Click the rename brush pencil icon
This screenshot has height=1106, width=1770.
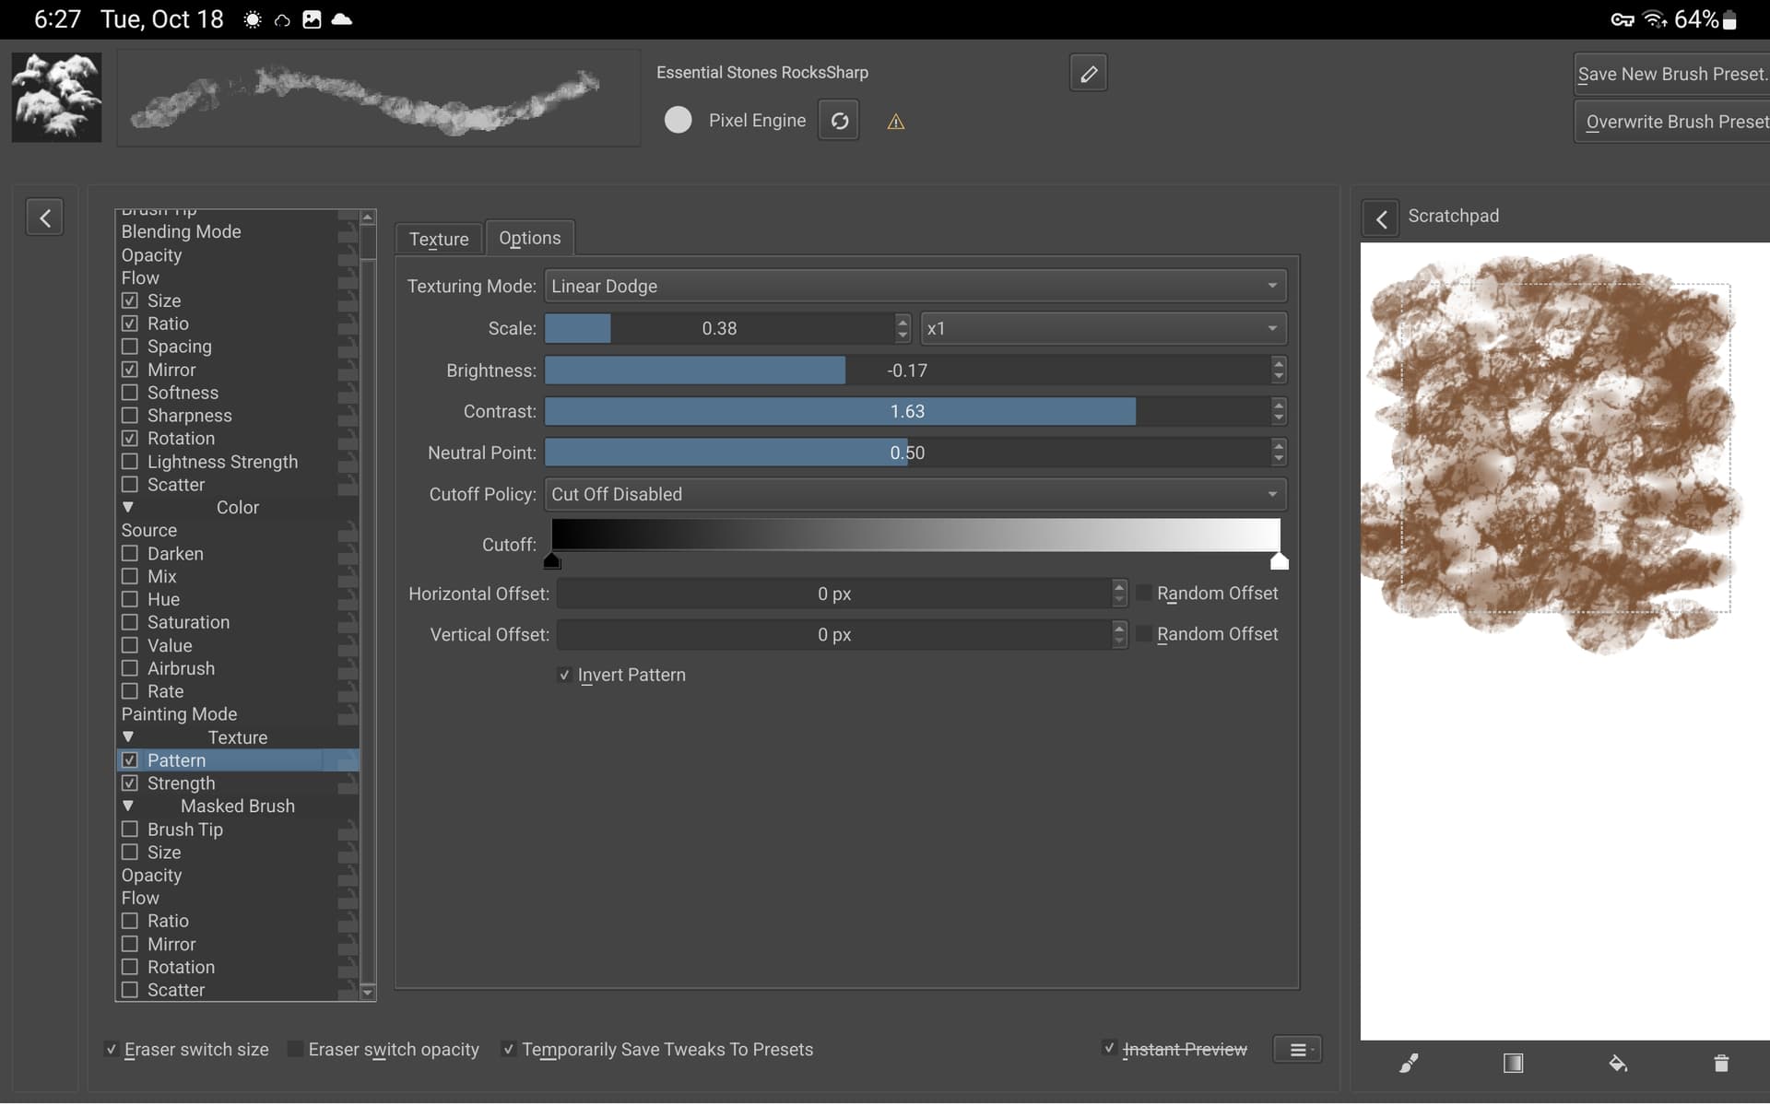click(1088, 74)
